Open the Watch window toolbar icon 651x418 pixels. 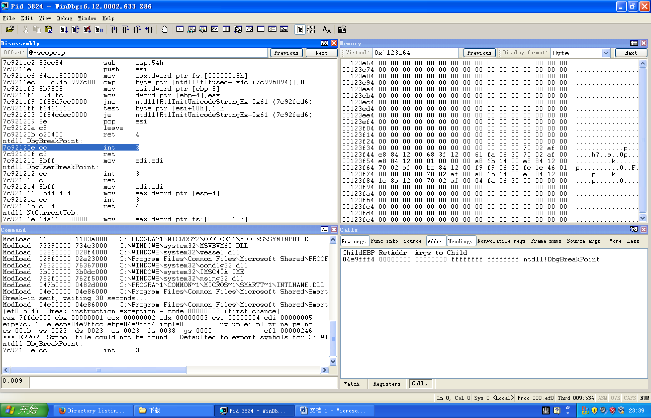click(x=192, y=29)
